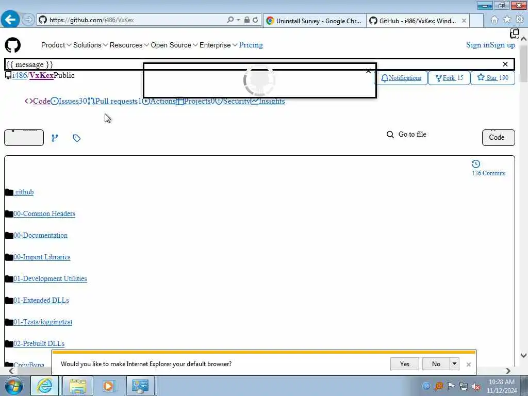Click the Notifications button
This screenshot has width=528, height=396.
(401, 78)
